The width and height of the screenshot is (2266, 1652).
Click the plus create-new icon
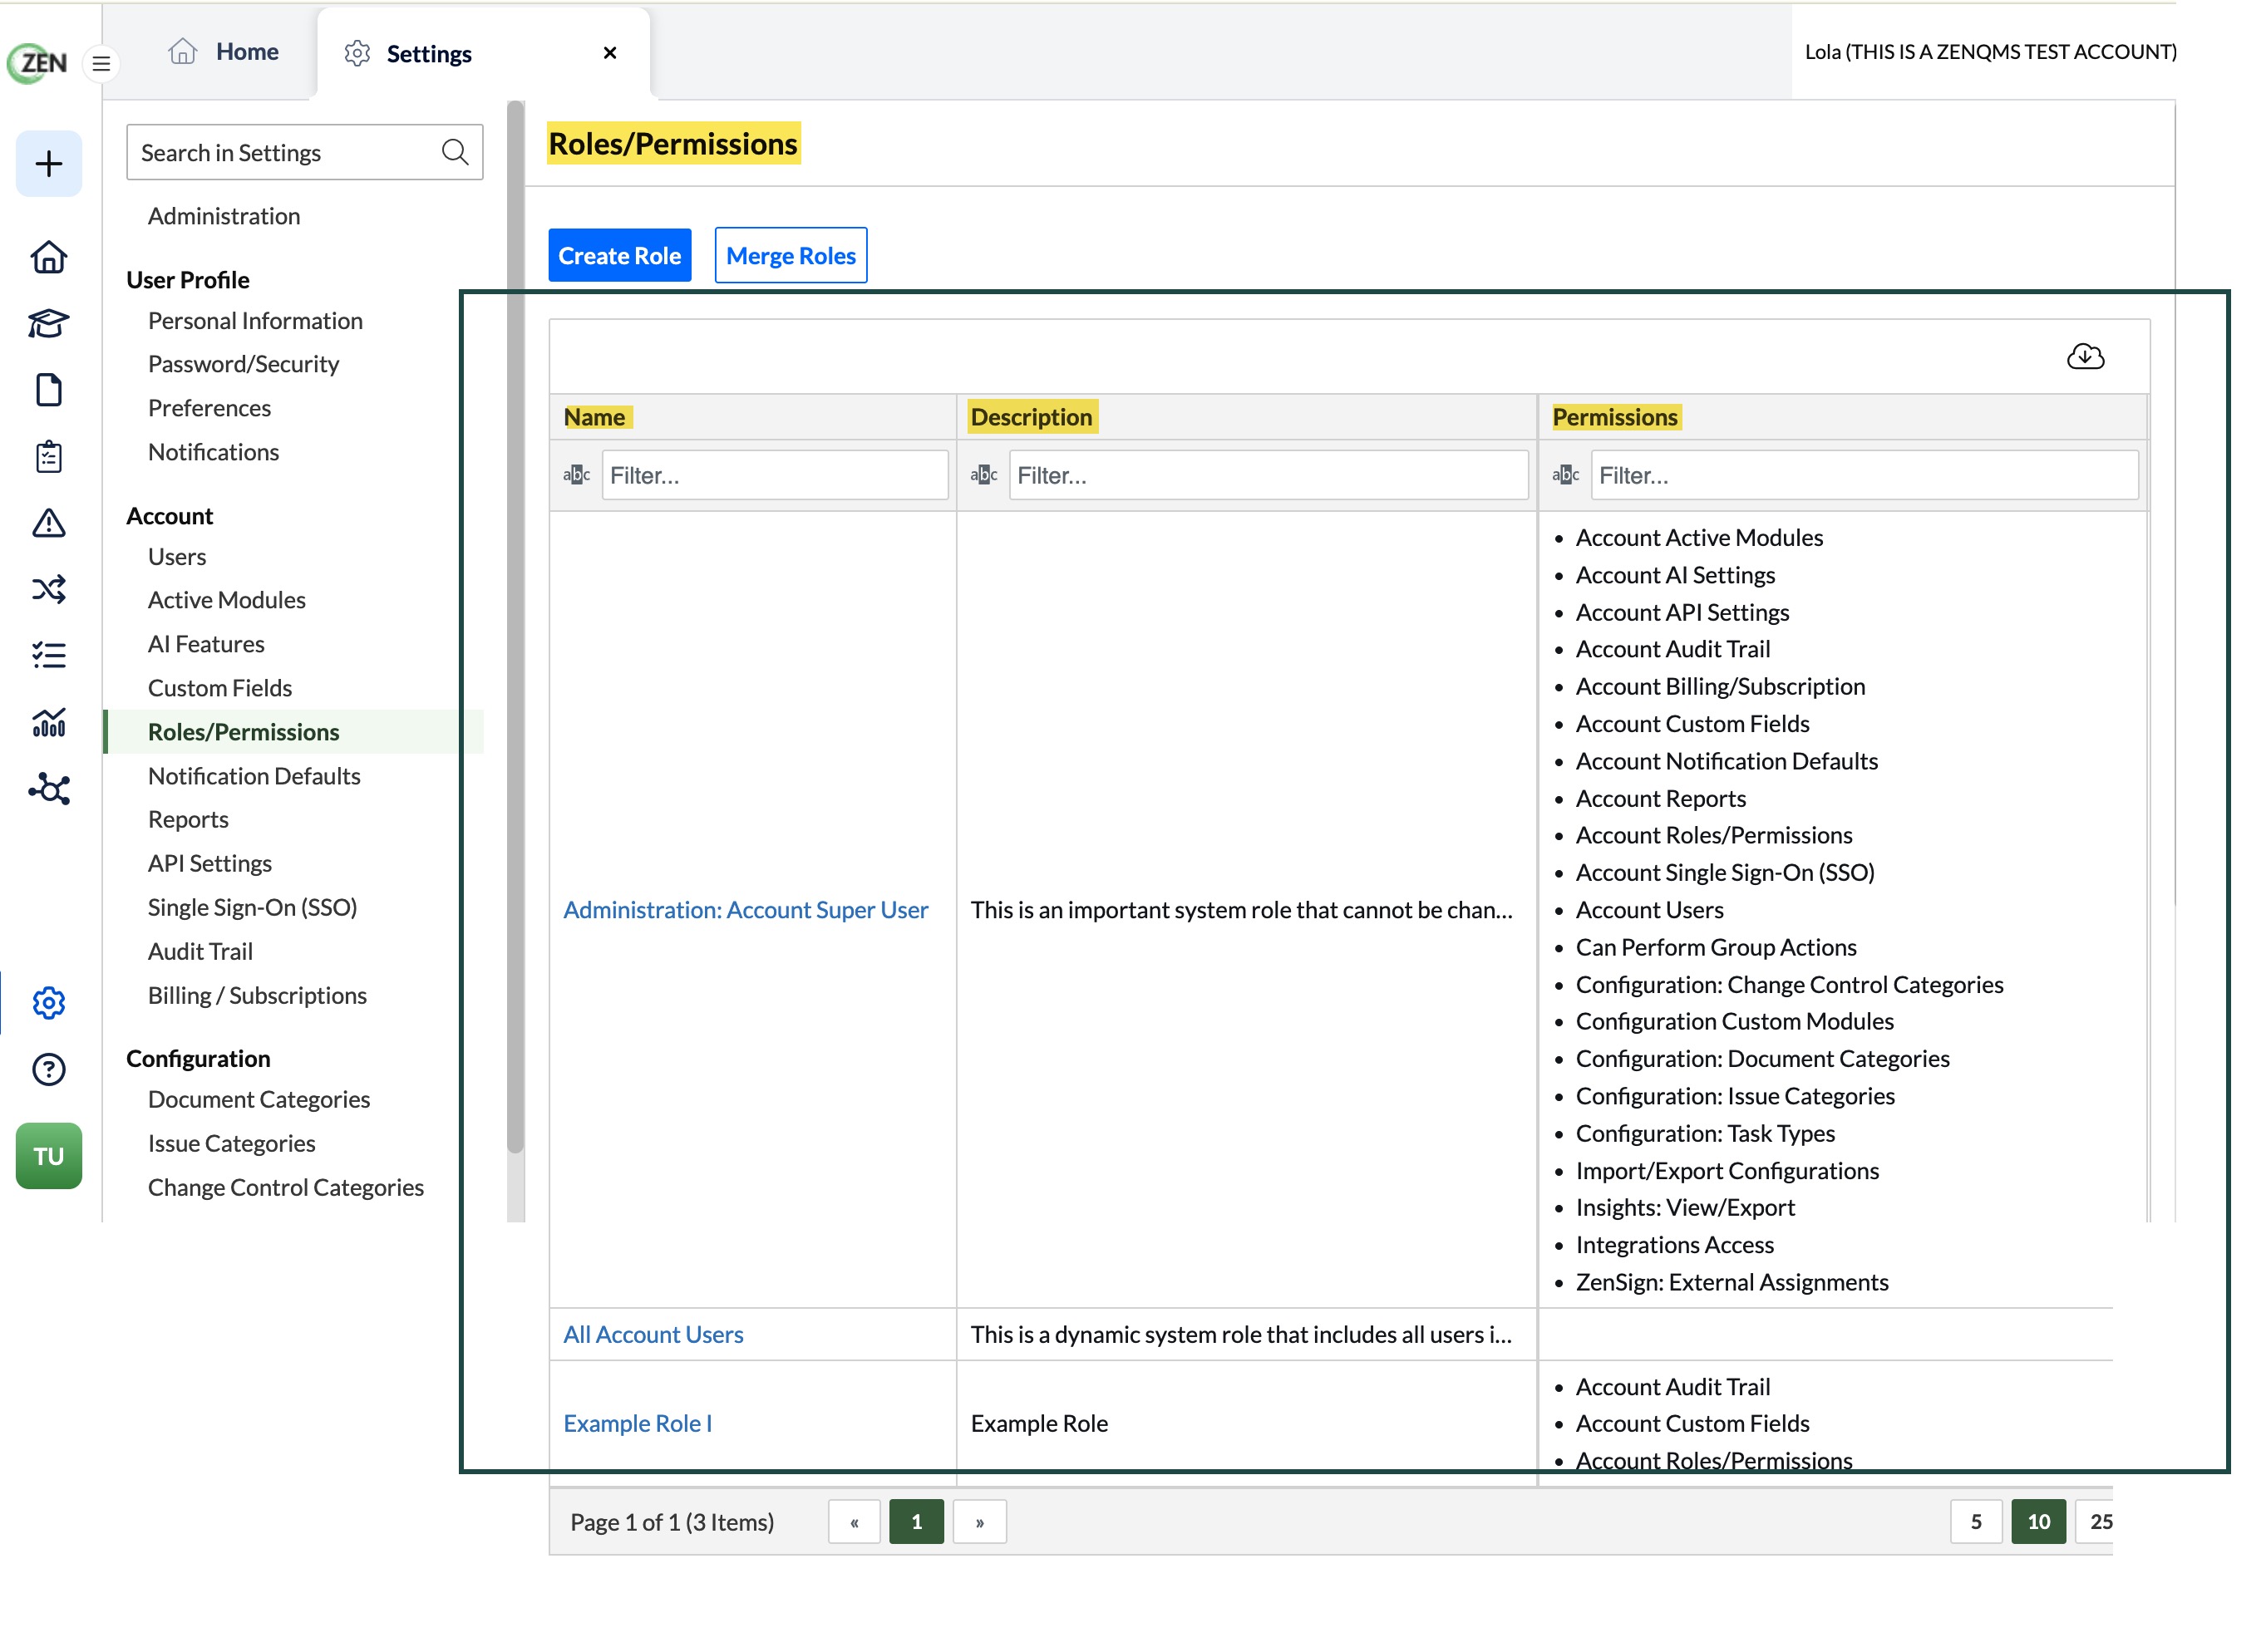48,164
